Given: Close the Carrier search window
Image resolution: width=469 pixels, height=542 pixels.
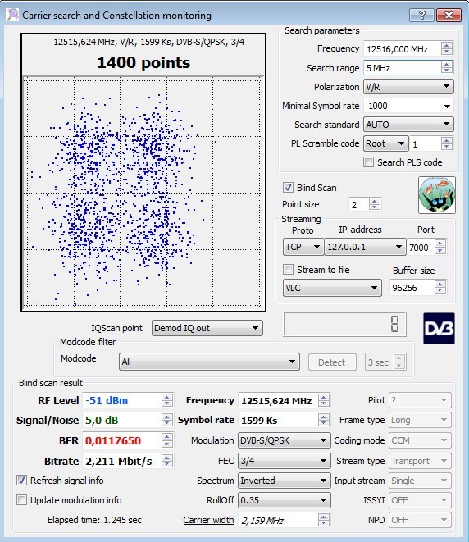Looking at the screenshot, I should pyautogui.click(x=449, y=16).
